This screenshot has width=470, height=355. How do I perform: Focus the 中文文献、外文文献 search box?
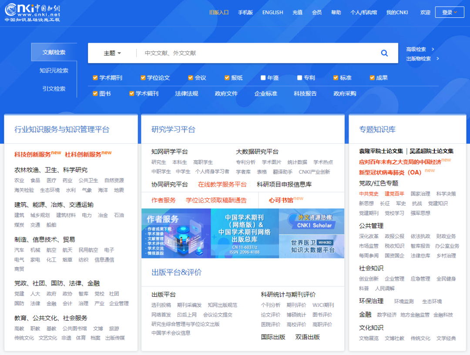point(257,53)
